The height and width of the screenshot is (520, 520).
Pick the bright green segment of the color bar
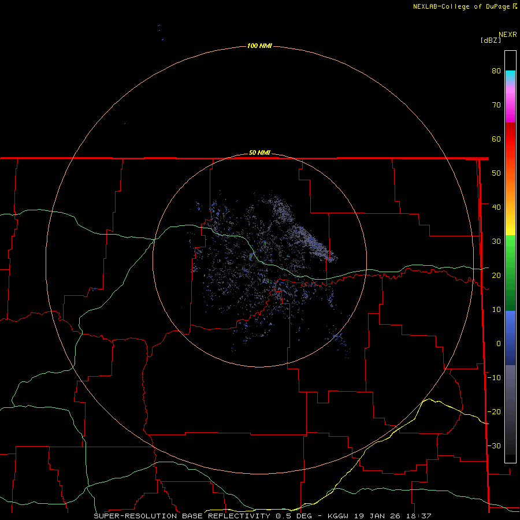[x=510, y=246]
